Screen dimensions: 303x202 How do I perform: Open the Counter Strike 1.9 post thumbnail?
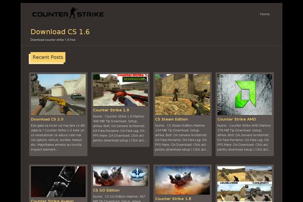[120, 90]
